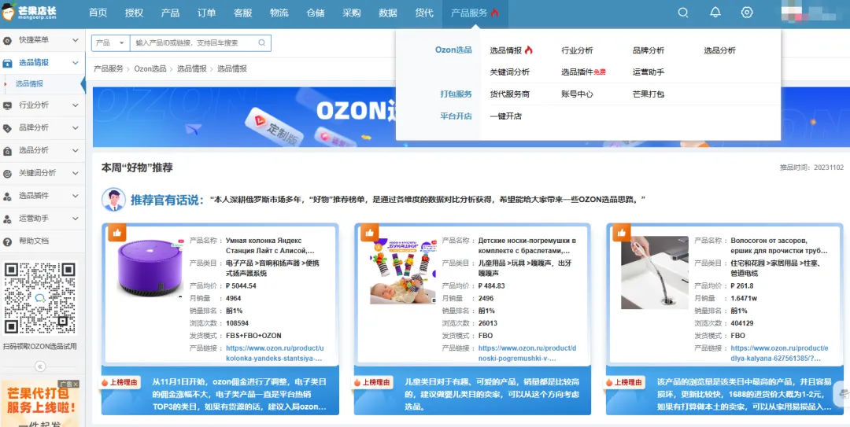Select 选品插件 免费 in dropdown panel
This screenshot has height=427, width=850.
point(583,72)
